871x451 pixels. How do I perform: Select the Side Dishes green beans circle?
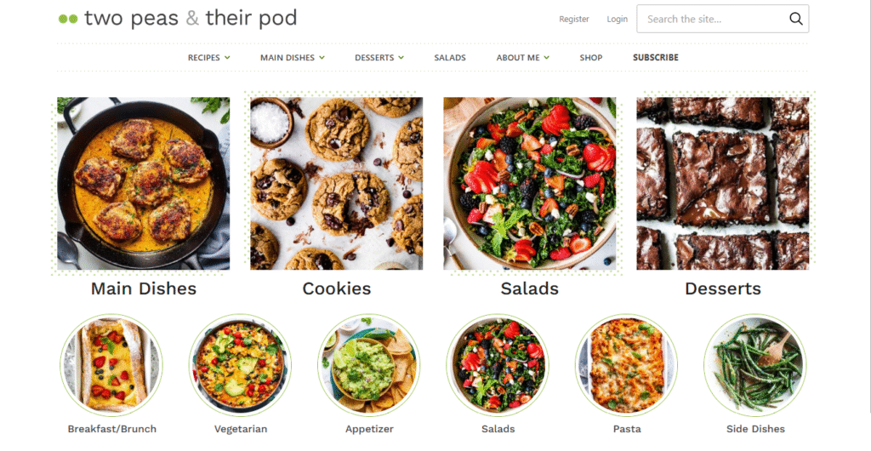click(755, 365)
